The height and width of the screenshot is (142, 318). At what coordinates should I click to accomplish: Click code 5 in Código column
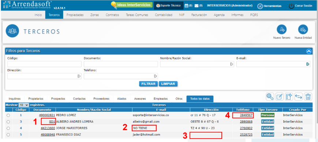coord(21,135)
